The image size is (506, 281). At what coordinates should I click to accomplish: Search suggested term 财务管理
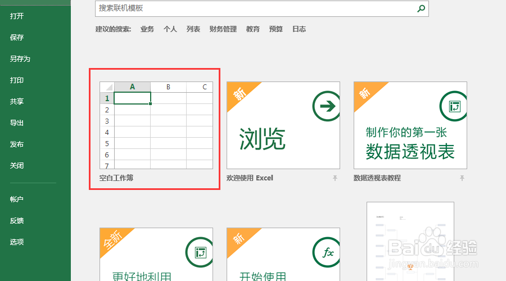223,29
